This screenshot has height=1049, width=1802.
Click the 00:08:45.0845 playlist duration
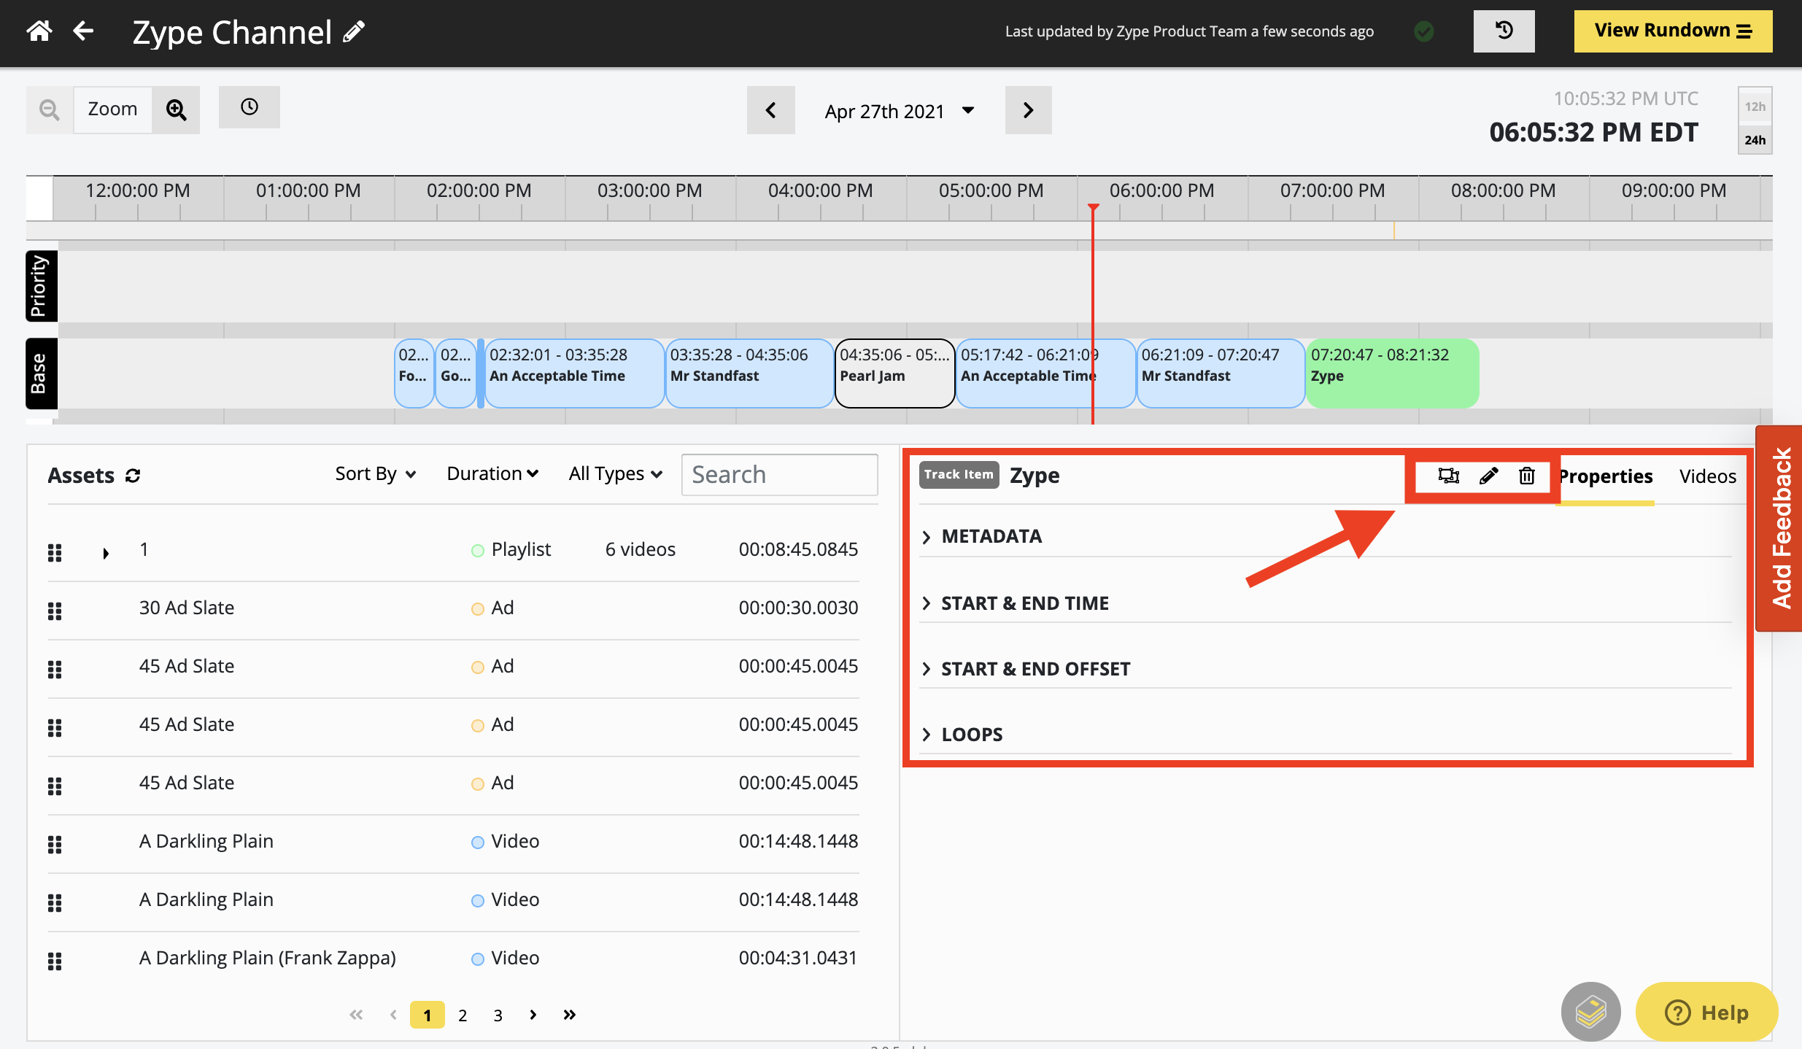[x=798, y=549]
